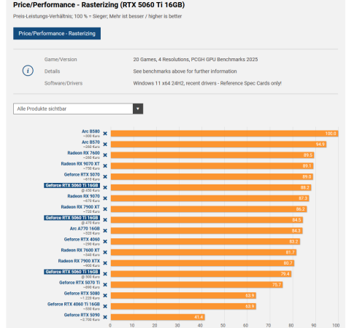Hide Arc B570 using its X icon
346x328 pixels.
(105, 144)
